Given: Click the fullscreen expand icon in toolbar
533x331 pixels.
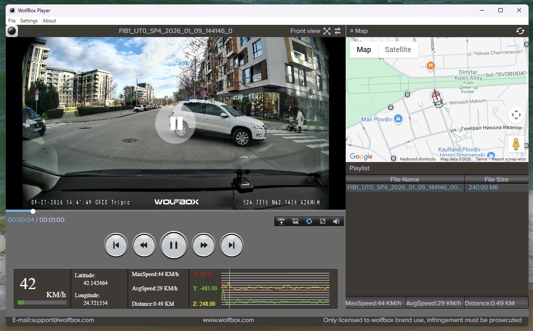Looking at the screenshot, I should click(322, 221).
